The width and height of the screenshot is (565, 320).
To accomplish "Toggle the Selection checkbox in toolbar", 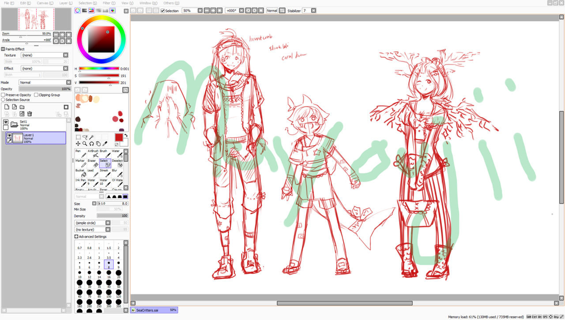I will coord(163,11).
